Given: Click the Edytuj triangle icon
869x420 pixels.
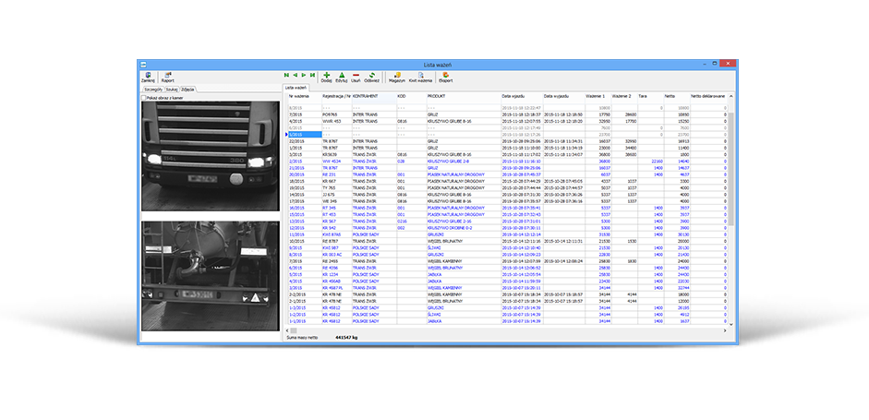Looking at the screenshot, I should pyautogui.click(x=342, y=76).
